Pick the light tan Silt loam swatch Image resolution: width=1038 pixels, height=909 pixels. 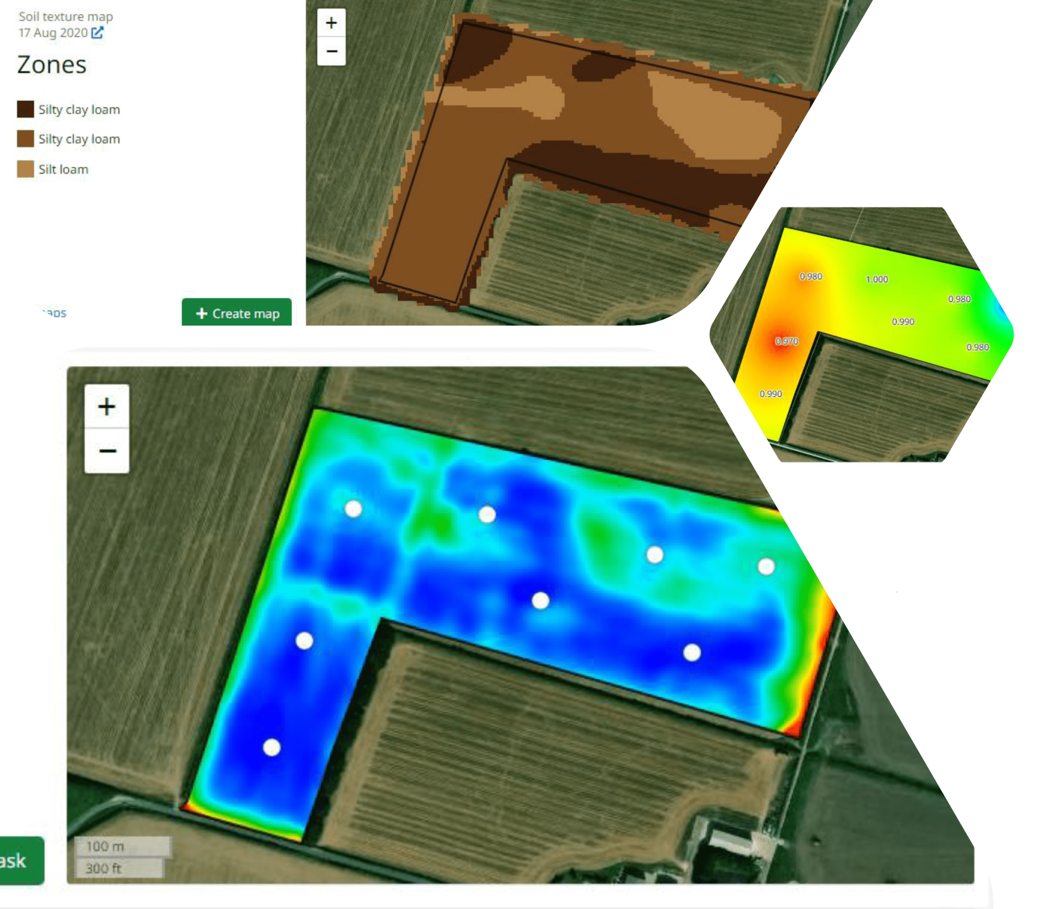click(26, 169)
